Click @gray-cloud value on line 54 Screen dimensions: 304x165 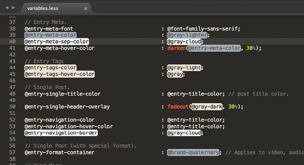tap(184, 133)
